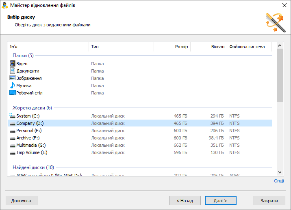Click the Документи folder document icon
The height and width of the screenshot is (210, 291).
[x=13, y=71]
